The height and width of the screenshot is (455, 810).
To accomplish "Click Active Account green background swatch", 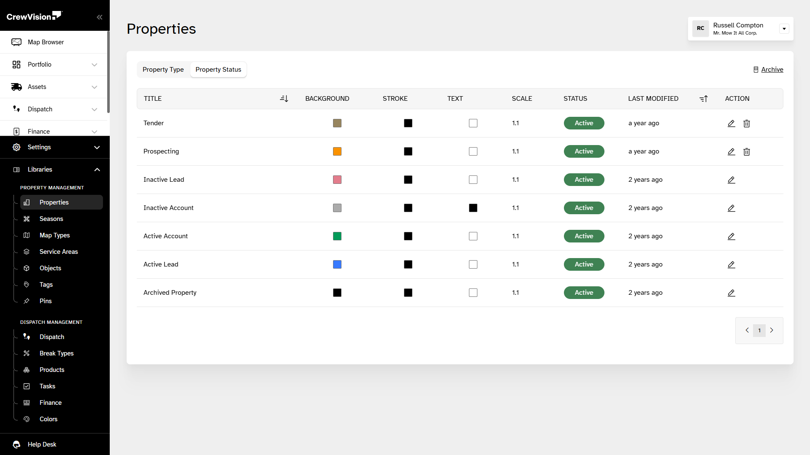I will [337, 236].
